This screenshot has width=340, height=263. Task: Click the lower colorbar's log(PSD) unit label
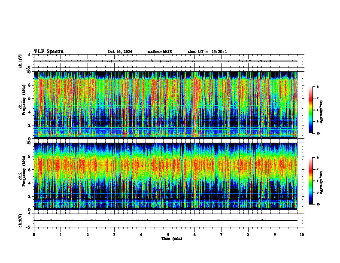click(x=322, y=183)
